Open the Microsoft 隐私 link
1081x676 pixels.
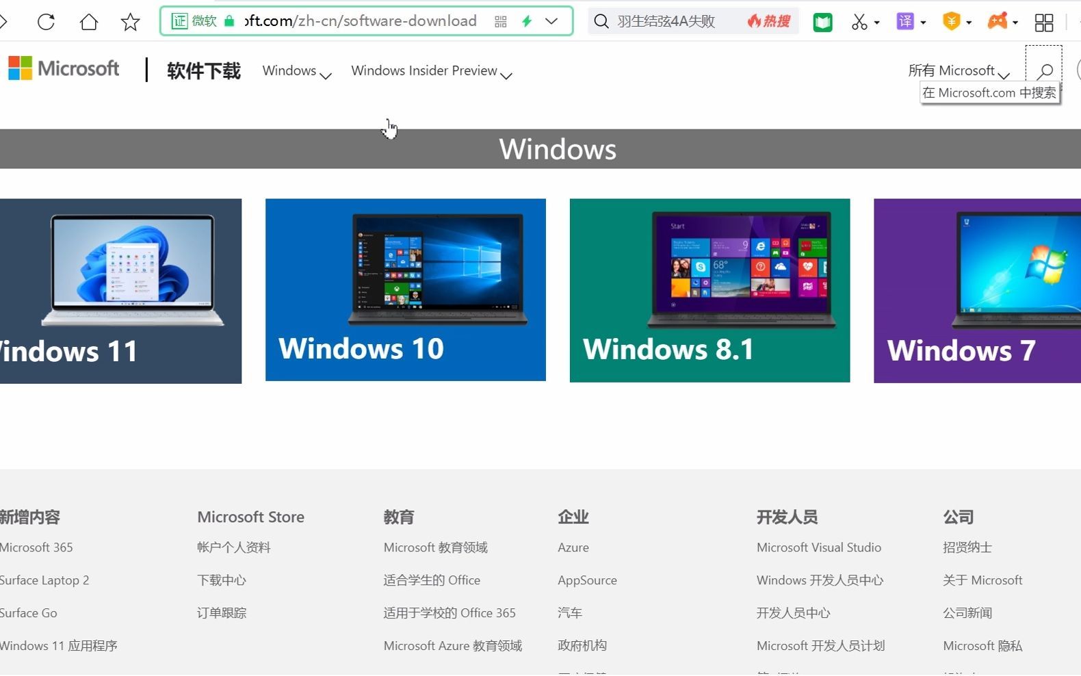[982, 646]
